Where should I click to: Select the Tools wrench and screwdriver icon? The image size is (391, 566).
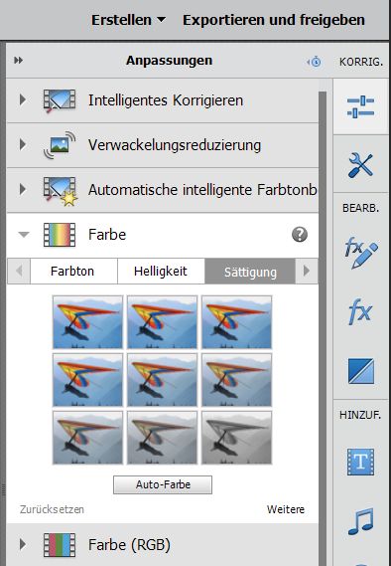click(x=360, y=164)
